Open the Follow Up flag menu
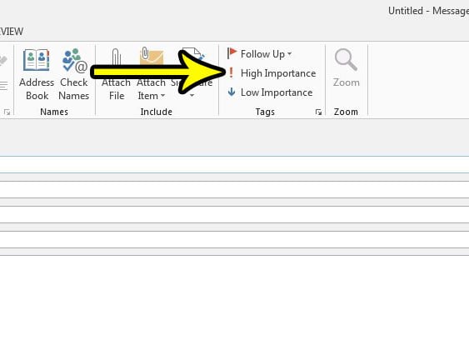This screenshot has height=345, width=469. pos(259,54)
